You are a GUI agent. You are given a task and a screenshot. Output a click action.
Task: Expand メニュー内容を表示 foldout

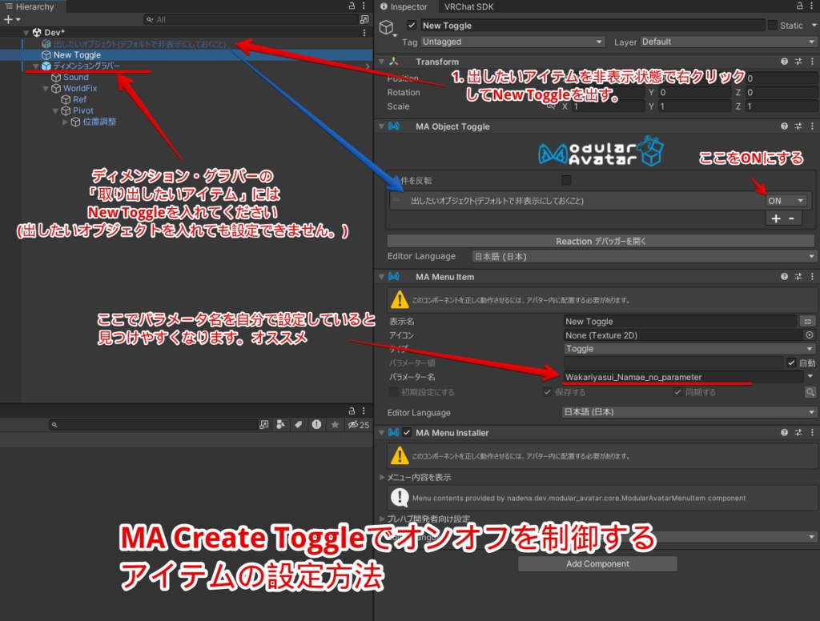[382, 477]
